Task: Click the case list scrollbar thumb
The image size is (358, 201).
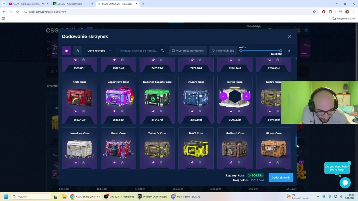Action: (296, 142)
